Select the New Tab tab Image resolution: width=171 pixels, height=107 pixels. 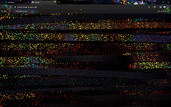[x=44, y=2]
